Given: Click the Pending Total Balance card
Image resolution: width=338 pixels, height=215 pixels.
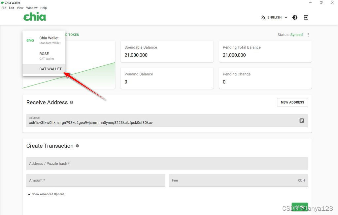Looking at the screenshot, I should [265, 51].
